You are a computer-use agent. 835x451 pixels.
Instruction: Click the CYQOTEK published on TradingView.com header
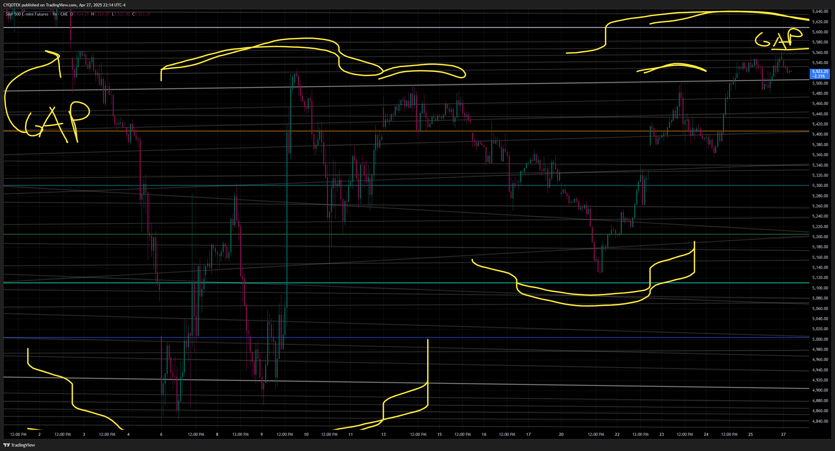[64, 5]
